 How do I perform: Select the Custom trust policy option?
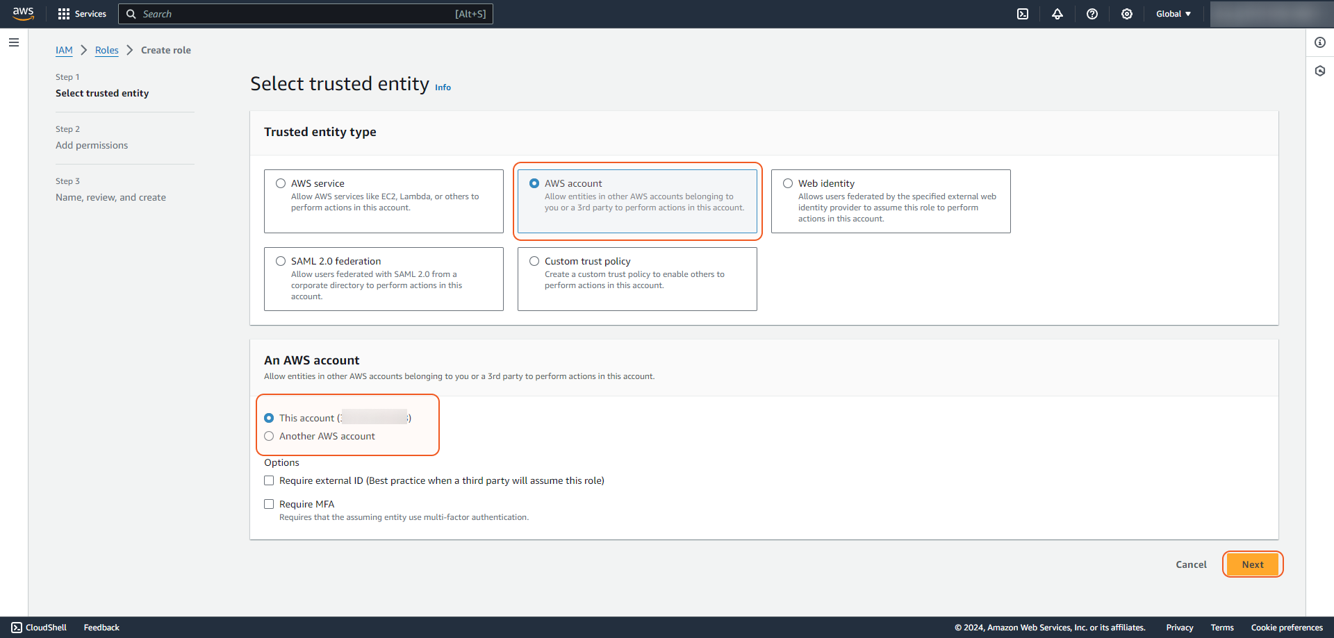(x=534, y=261)
